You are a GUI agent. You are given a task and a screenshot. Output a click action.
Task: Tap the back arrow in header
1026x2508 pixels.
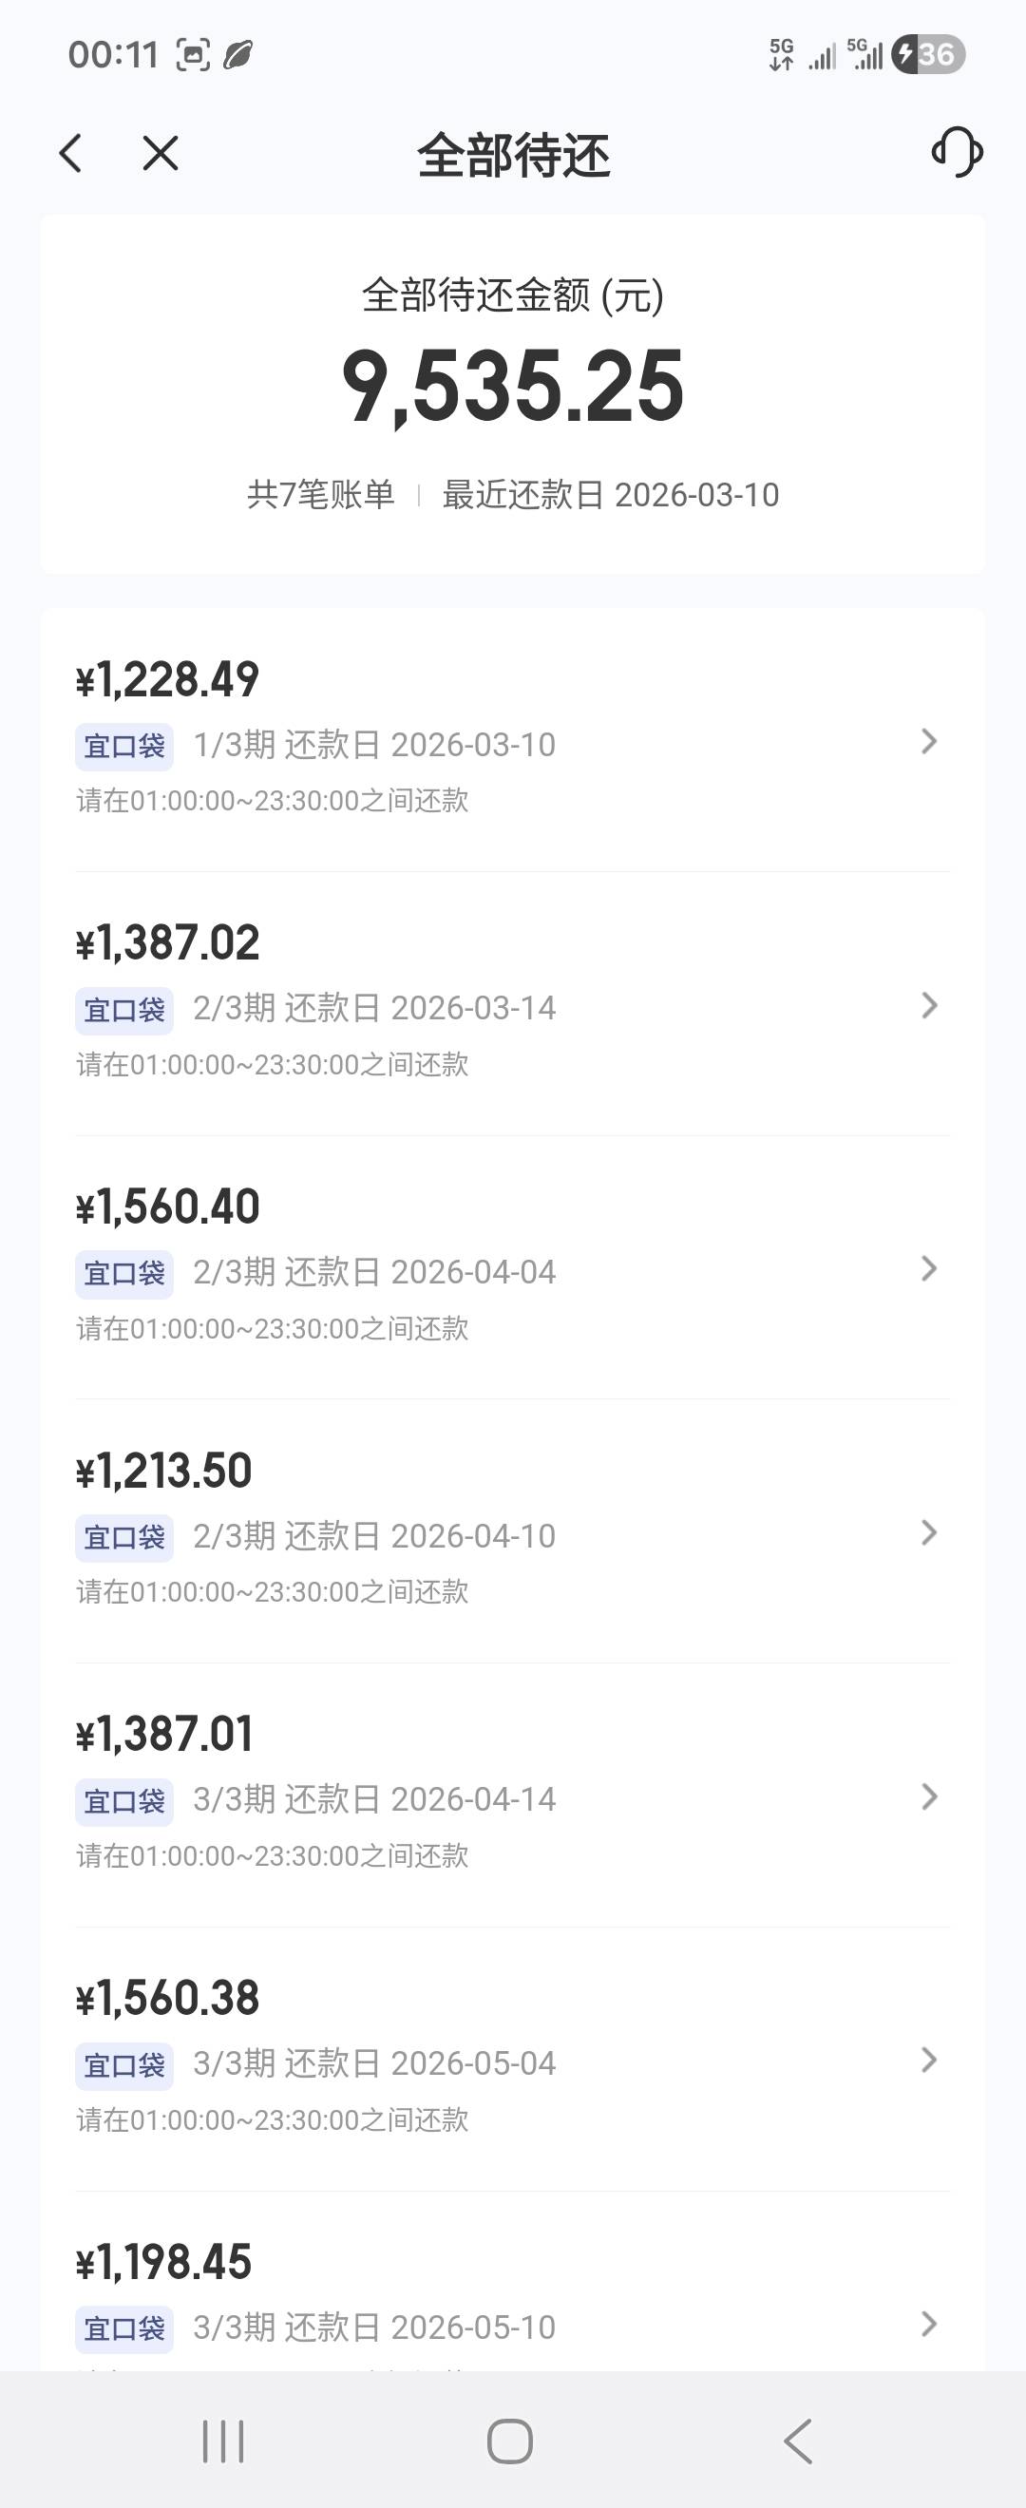click(70, 154)
